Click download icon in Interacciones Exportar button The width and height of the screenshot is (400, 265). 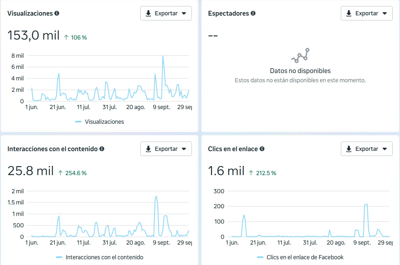point(148,149)
